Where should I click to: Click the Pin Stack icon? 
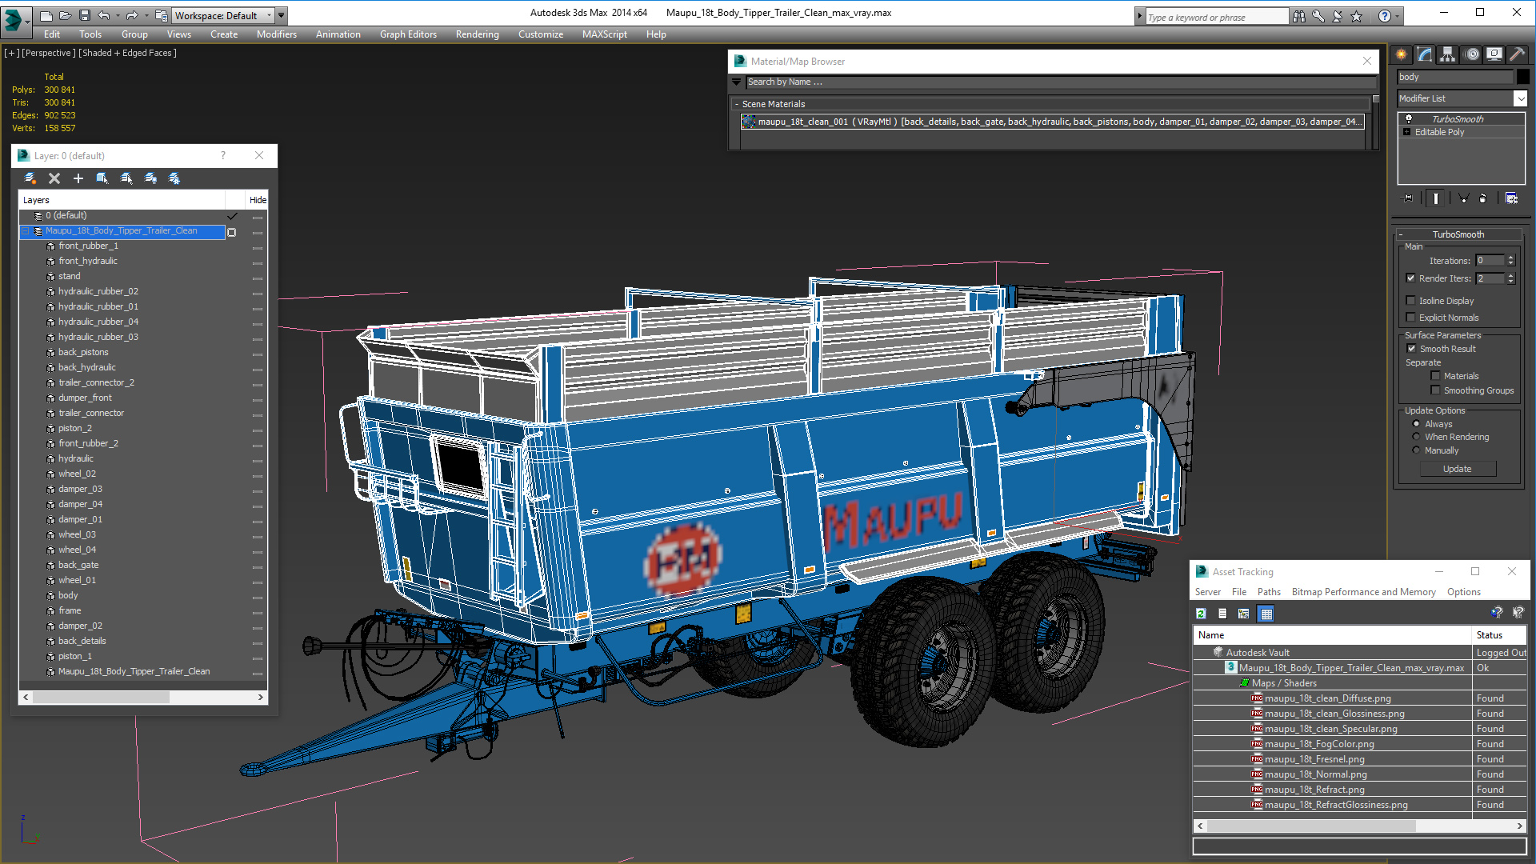point(1408,198)
